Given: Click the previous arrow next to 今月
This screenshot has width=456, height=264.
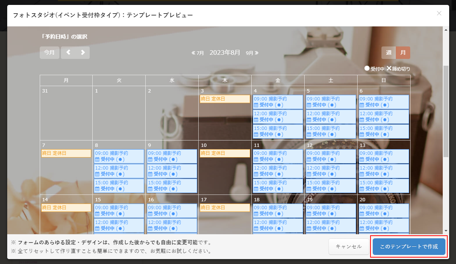Looking at the screenshot, I should tap(68, 52).
